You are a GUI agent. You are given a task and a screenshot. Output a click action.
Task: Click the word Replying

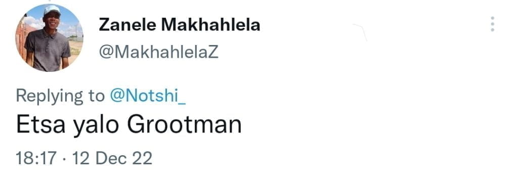tap(50, 97)
